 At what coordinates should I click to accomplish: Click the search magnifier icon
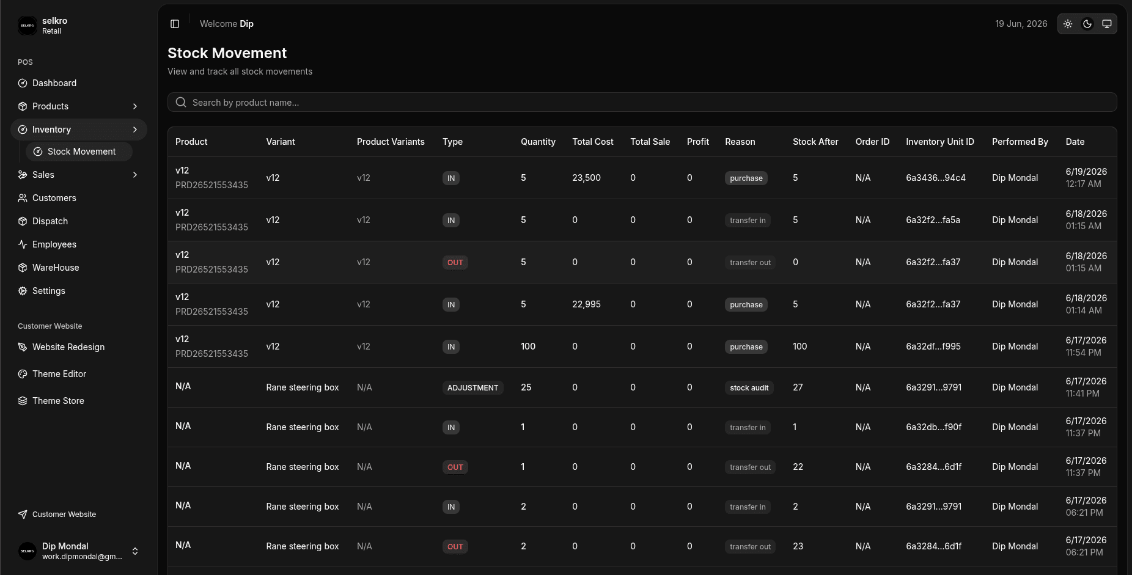click(x=181, y=102)
